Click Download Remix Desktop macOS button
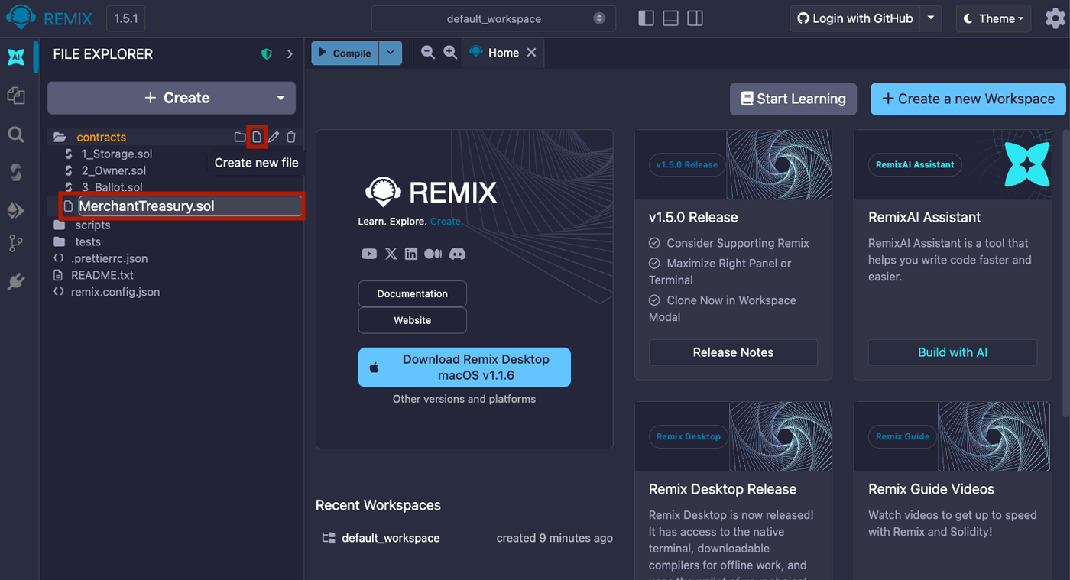Viewport: 1070px width, 580px height. click(465, 368)
